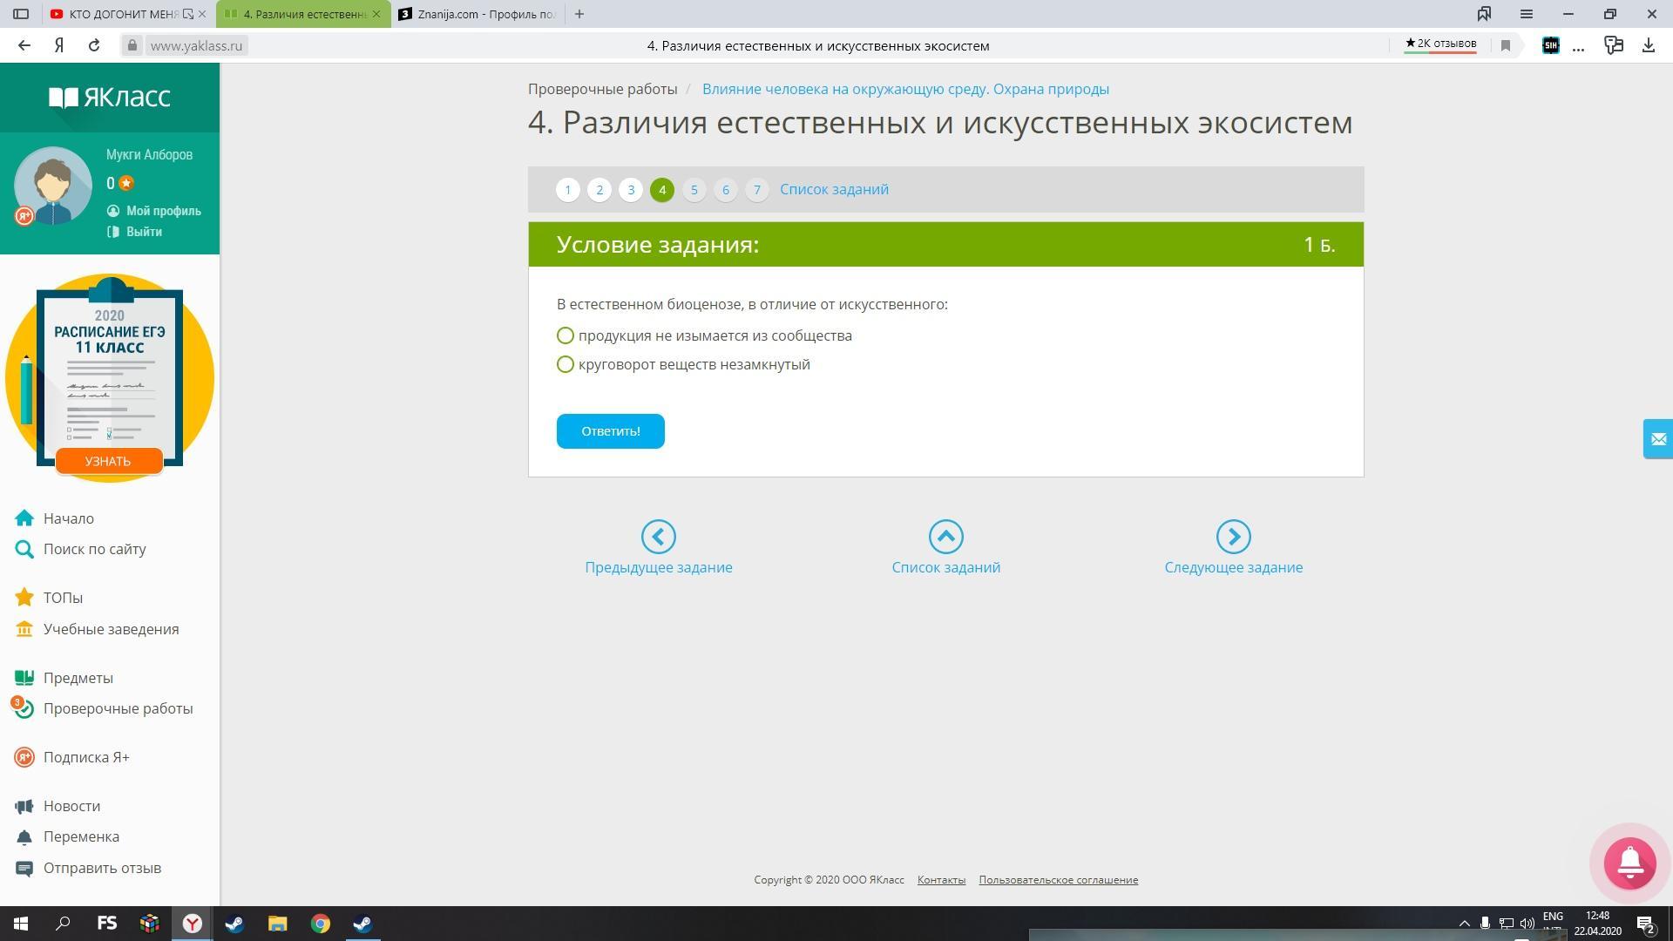
Task: Open the Список заданий link beside the task numbers
Action: coord(834,189)
